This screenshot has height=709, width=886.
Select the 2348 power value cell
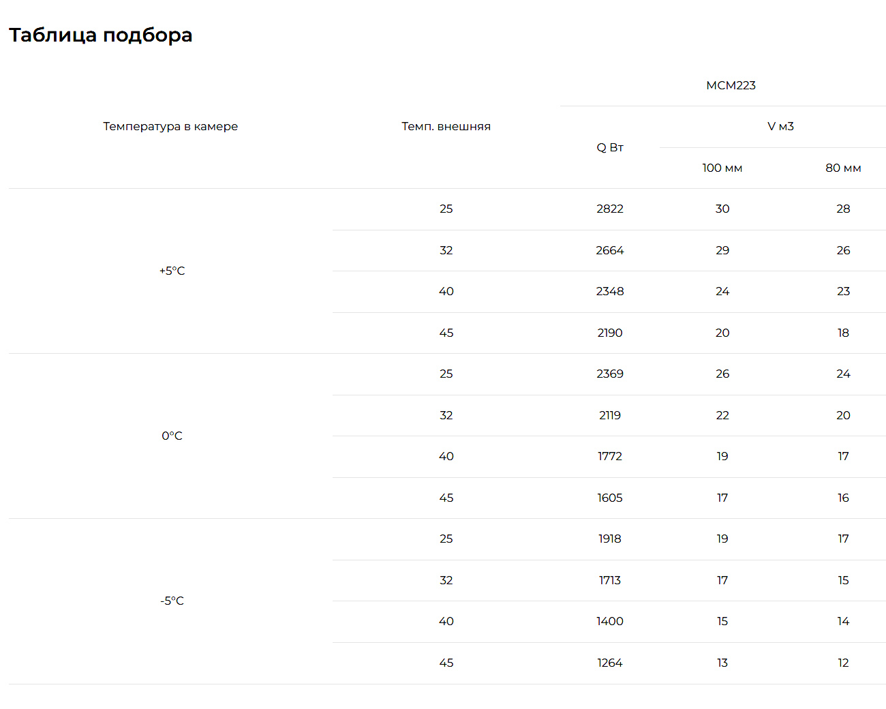(x=610, y=291)
